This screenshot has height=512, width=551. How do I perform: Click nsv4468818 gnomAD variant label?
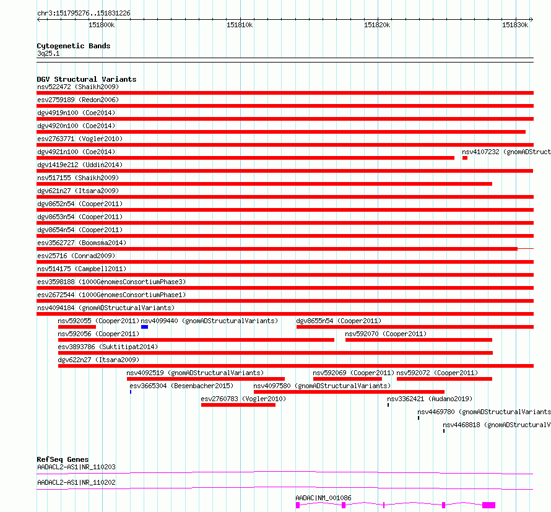[497, 425]
